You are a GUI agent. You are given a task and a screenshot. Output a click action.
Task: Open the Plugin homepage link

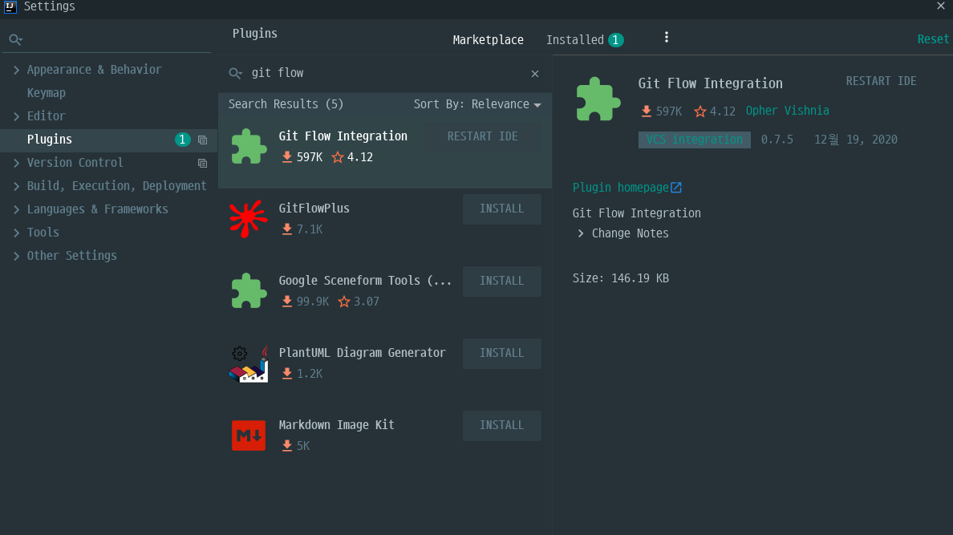point(621,187)
